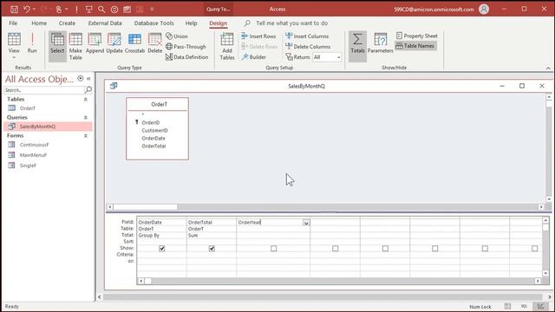Uncheck Show box for OrderDate column
Screen dimensions: 555x312
pyautogui.click(x=162, y=249)
